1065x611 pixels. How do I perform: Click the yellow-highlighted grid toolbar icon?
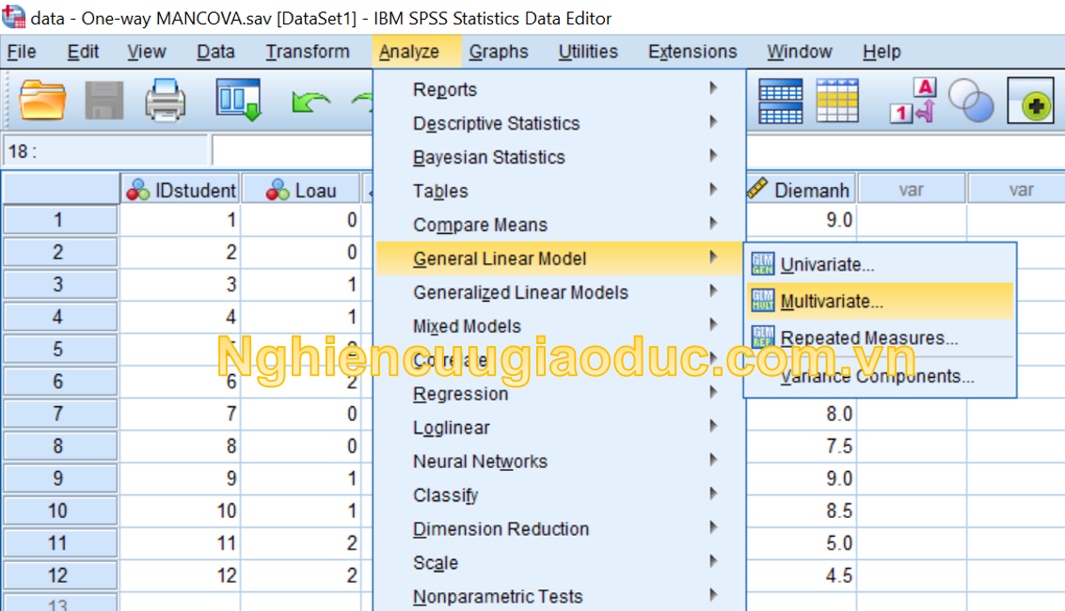tap(836, 101)
